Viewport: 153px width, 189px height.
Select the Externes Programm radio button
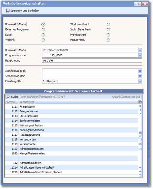pyautogui.click(x=43, y=30)
